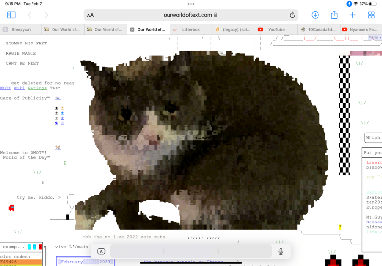Switch to the Litterbox tab
Viewport: 382px width, 266px height.
[x=191, y=30]
